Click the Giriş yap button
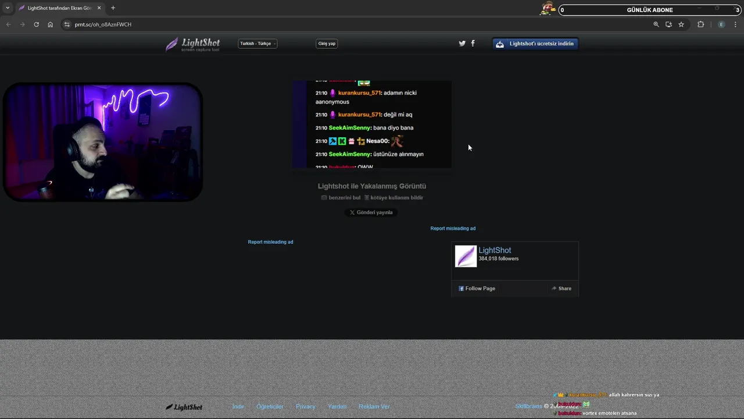Viewport: 744px width, 419px height. click(x=327, y=44)
